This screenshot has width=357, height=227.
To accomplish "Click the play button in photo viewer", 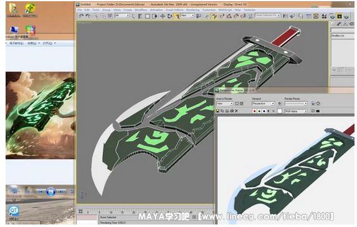I will tap(50, 191).
